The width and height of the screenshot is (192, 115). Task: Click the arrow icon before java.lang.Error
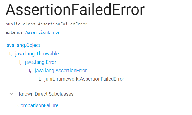20,62
